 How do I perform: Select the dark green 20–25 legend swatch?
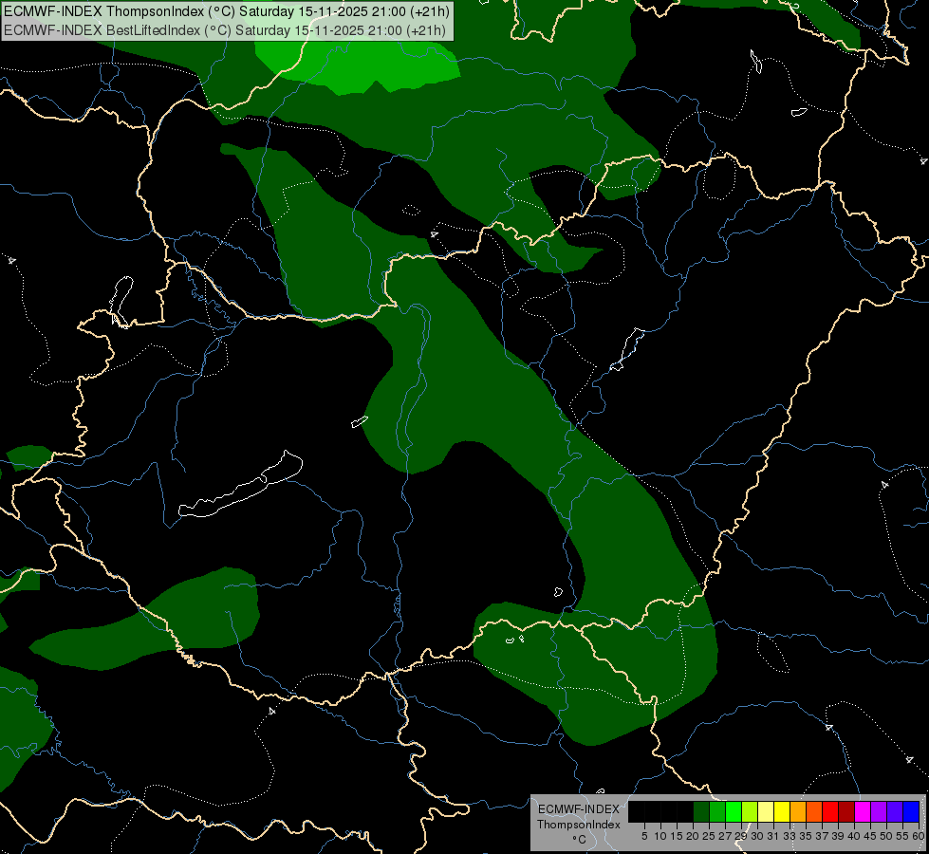pos(701,811)
